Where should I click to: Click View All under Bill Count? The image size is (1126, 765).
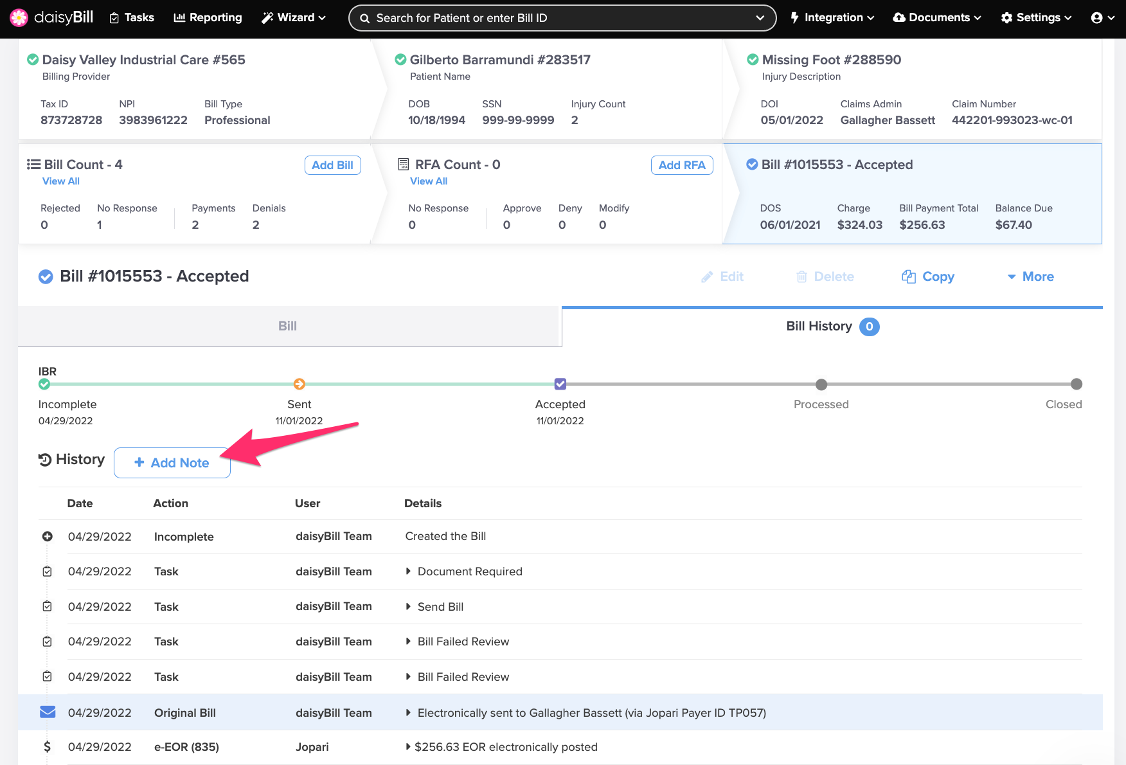pos(61,181)
